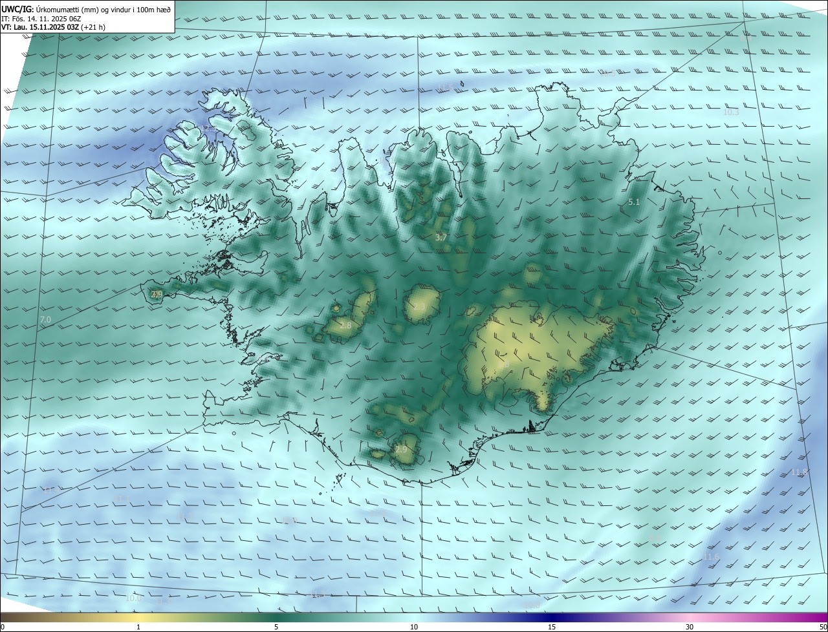Click the 2.3 value label on central glacier
The width and height of the screenshot is (828, 632).
pyautogui.click(x=419, y=307)
